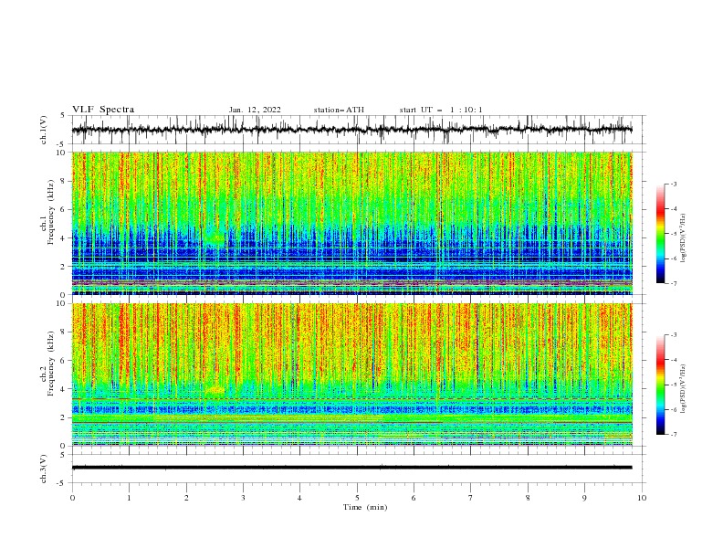Click the time axis tick label "3"
The width and height of the screenshot is (723, 559).
(x=243, y=498)
